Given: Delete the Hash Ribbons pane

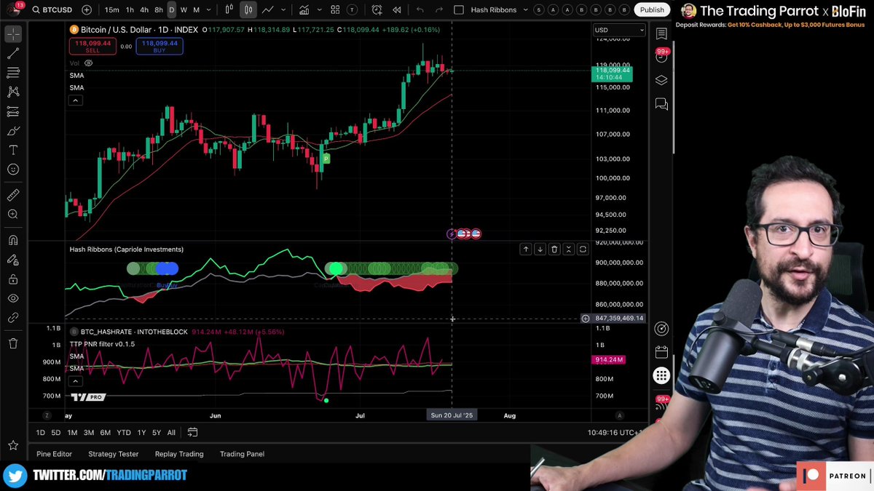Looking at the screenshot, I should click(x=554, y=250).
